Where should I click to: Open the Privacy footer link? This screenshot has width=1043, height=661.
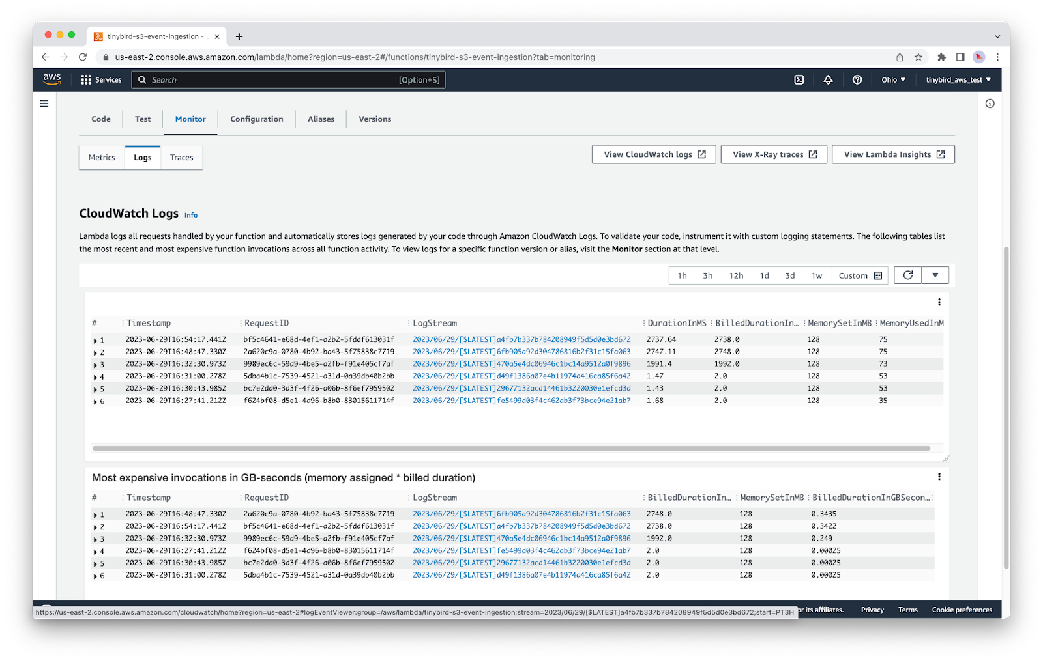[872, 610]
